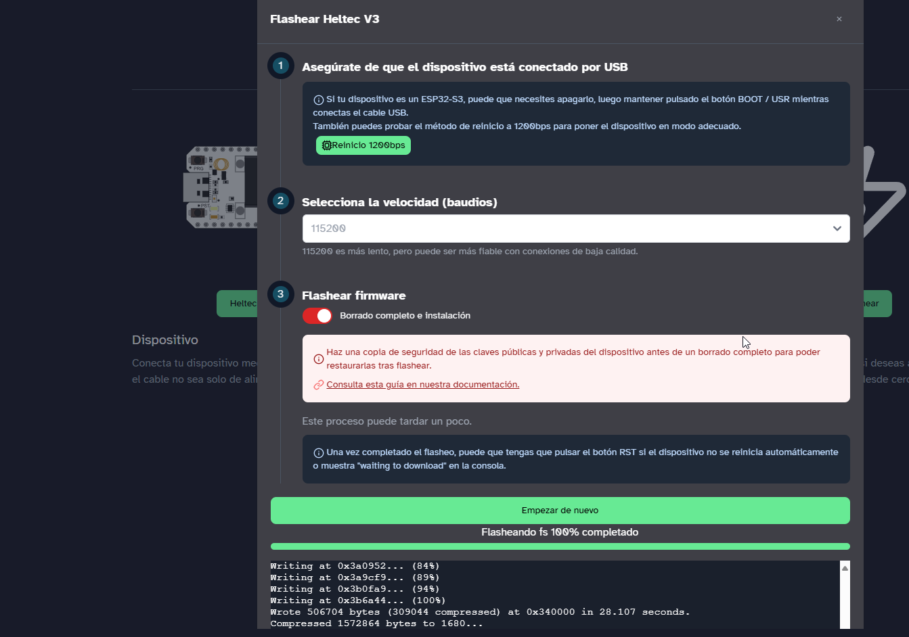The width and height of the screenshot is (909, 637).
Task: Click the green flashing progress bar
Action: tap(560, 546)
